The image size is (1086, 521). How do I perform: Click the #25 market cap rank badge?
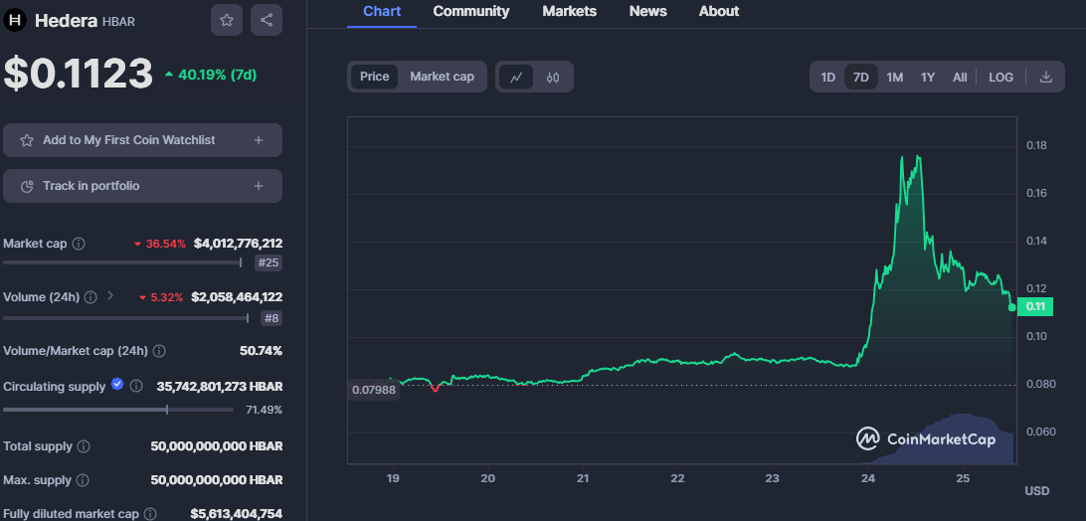pos(269,263)
